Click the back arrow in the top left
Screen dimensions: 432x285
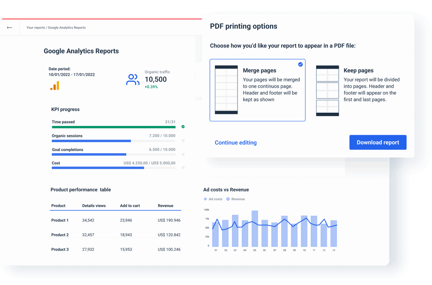tap(9, 27)
